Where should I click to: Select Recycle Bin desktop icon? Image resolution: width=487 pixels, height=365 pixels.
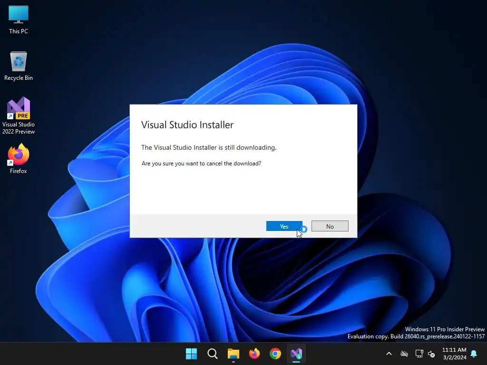19,66
